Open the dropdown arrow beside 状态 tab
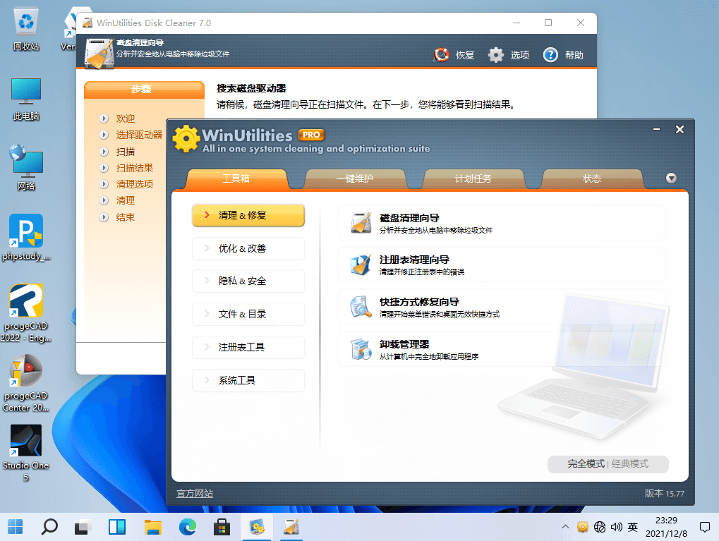The width and height of the screenshot is (719, 541). (x=671, y=178)
